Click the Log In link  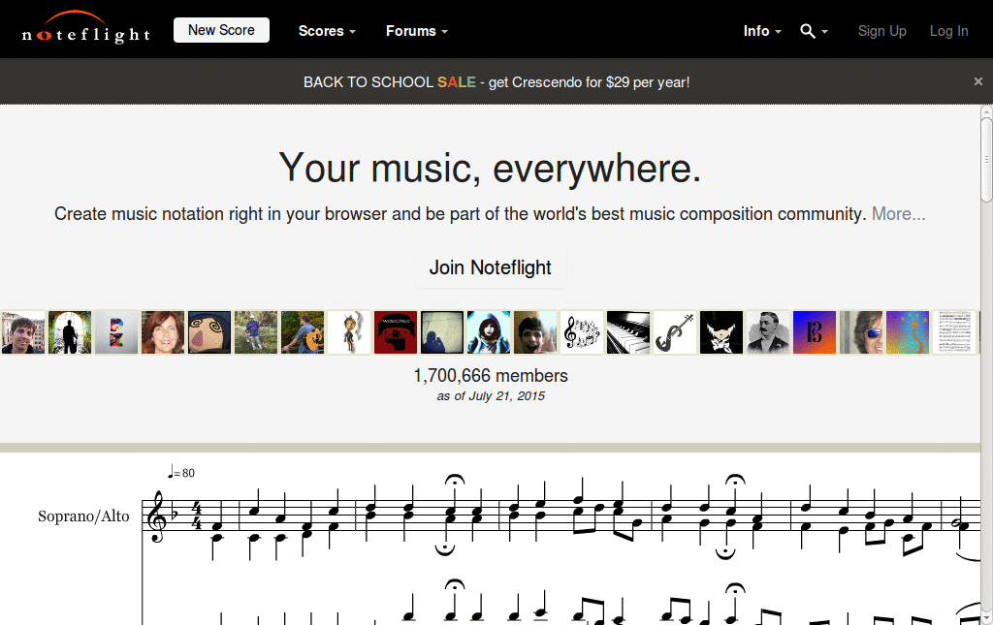(x=948, y=31)
